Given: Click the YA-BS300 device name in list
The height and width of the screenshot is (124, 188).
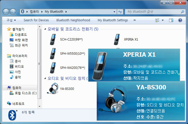Looking at the screenshot, I should coord(67,89).
